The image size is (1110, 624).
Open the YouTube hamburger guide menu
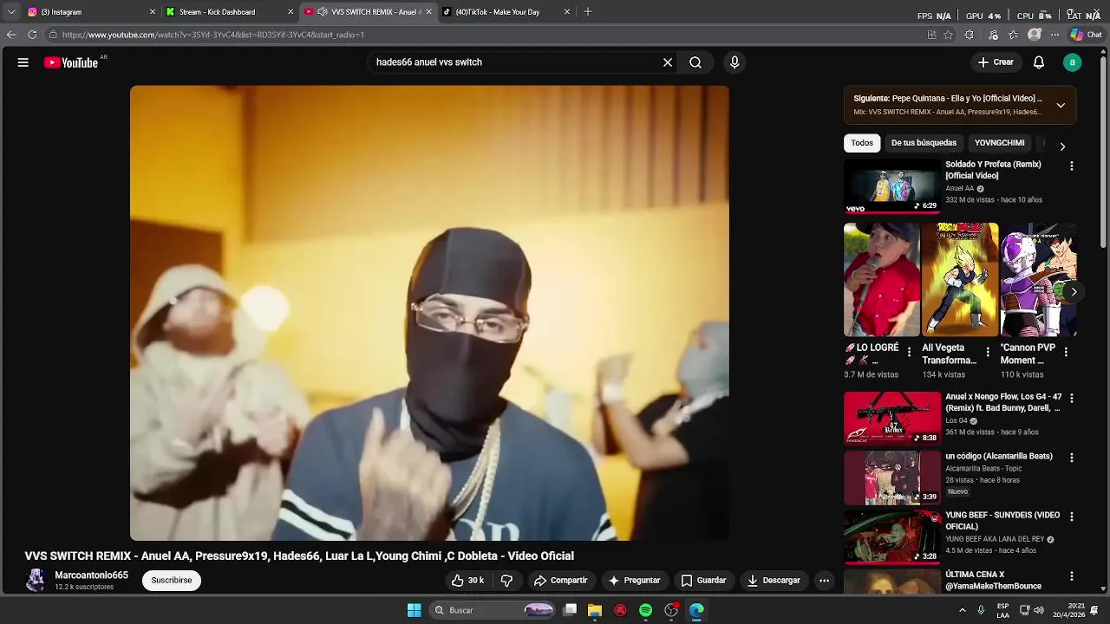coord(23,62)
